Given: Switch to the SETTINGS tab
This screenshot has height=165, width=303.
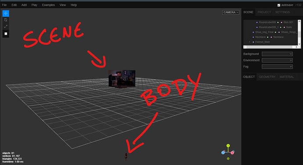Looking at the screenshot, I should 282,12.
